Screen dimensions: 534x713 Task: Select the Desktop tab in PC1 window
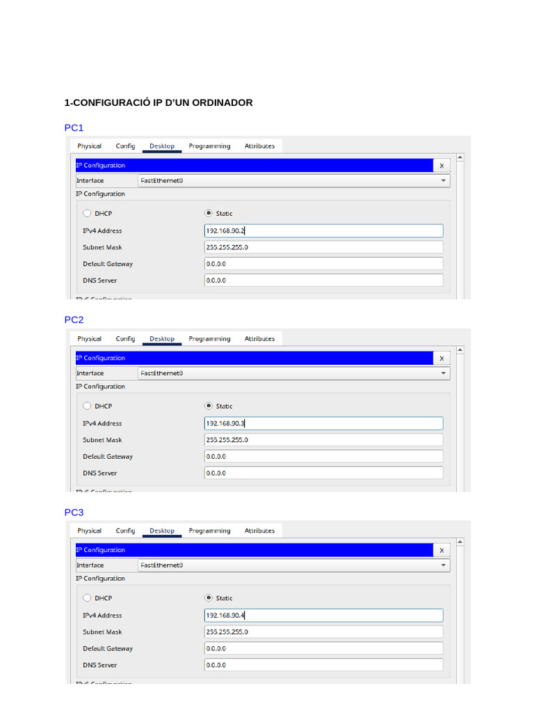(x=162, y=146)
